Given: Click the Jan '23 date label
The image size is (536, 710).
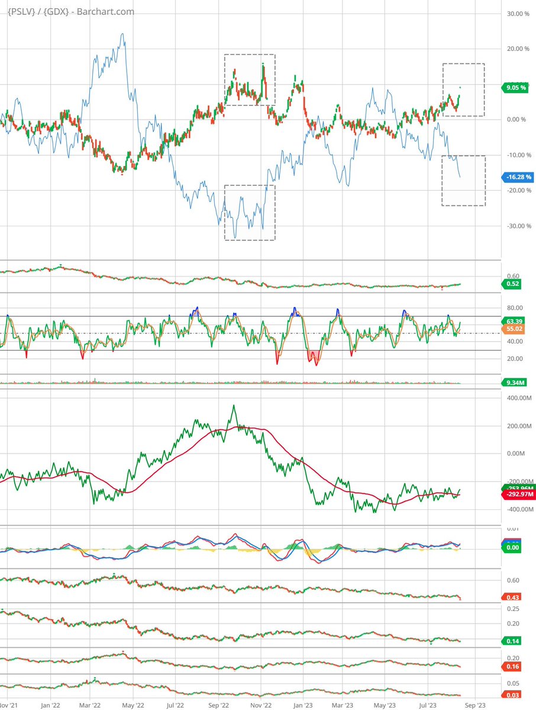Looking at the screenshot, I should [302, 705].
